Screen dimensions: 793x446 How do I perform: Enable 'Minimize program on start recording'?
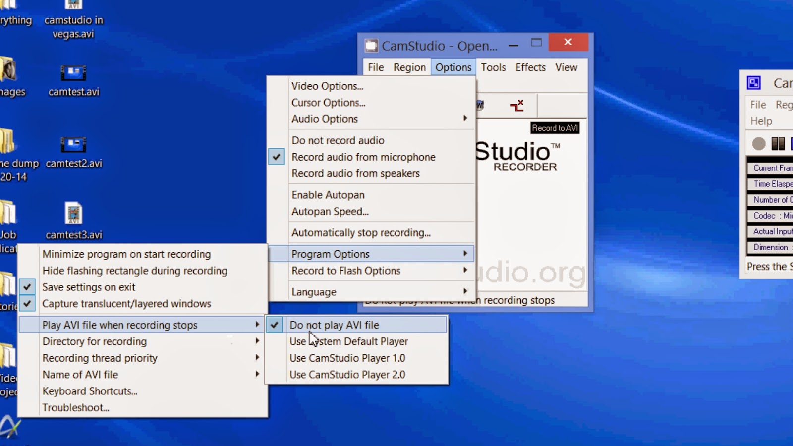126,254
